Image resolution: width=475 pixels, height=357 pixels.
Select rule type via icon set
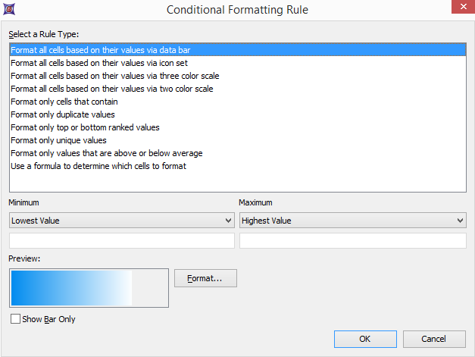98,63
